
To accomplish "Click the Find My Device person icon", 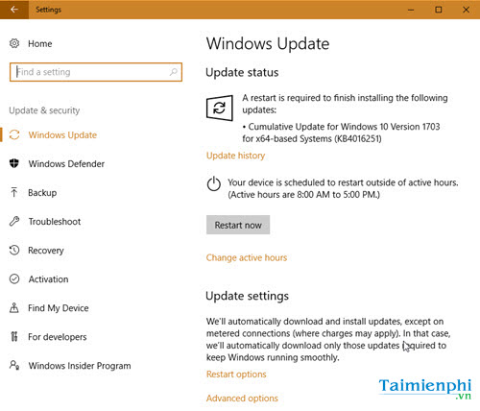I will (14, 307).
